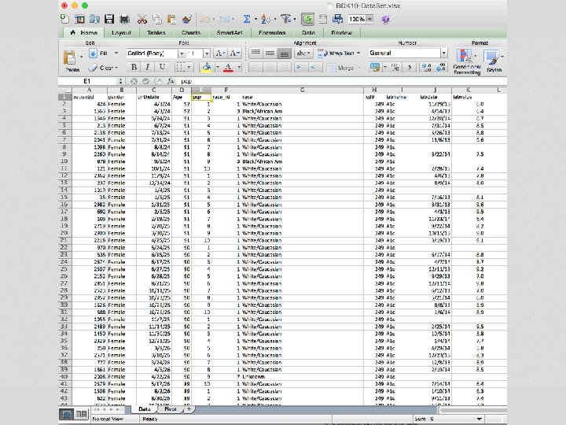Expand the fill color options arrow
566x425 pixels.
coord(218,67)
